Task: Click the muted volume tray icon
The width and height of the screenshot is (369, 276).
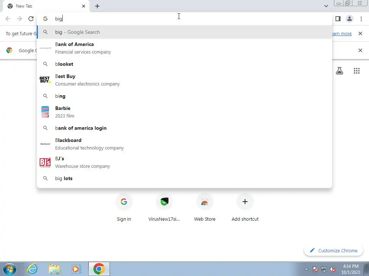Action: (x=333, y=269)
